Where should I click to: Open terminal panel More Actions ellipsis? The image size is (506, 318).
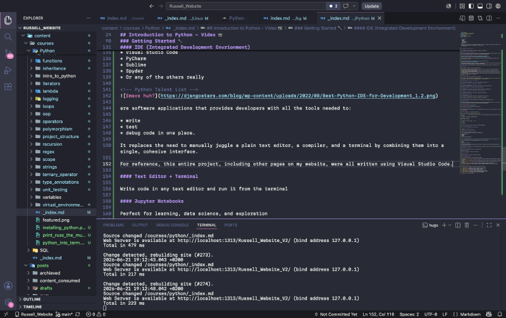[x=476, y=226]
